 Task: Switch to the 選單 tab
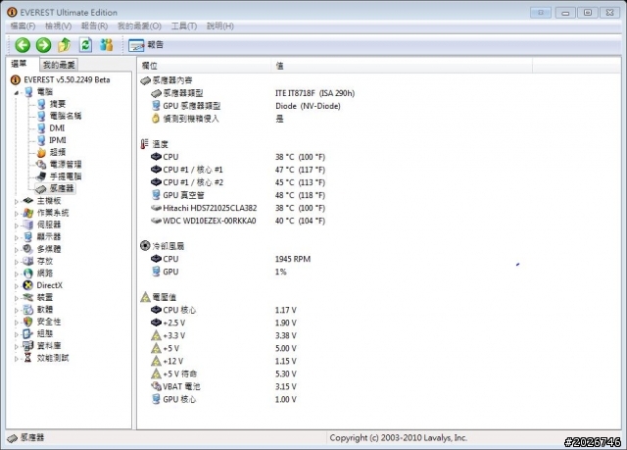tap(20, 64)
